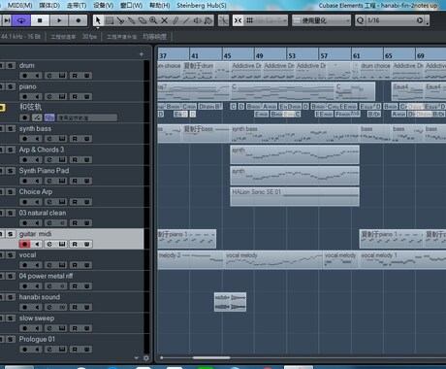Open the 窗口(W) menu
The width and height of the screenshot is (446, 369).
131,6
